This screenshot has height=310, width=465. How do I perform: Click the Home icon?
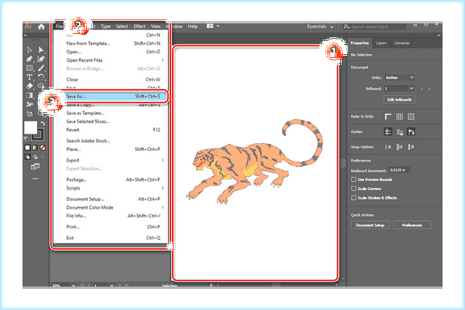tap(41, 26)
